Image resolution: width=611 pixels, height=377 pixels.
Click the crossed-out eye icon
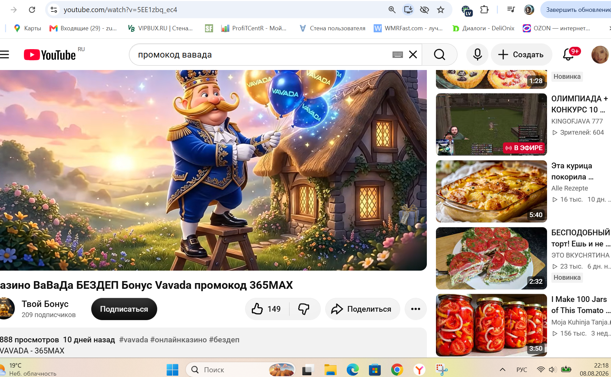tap(424, 10)
